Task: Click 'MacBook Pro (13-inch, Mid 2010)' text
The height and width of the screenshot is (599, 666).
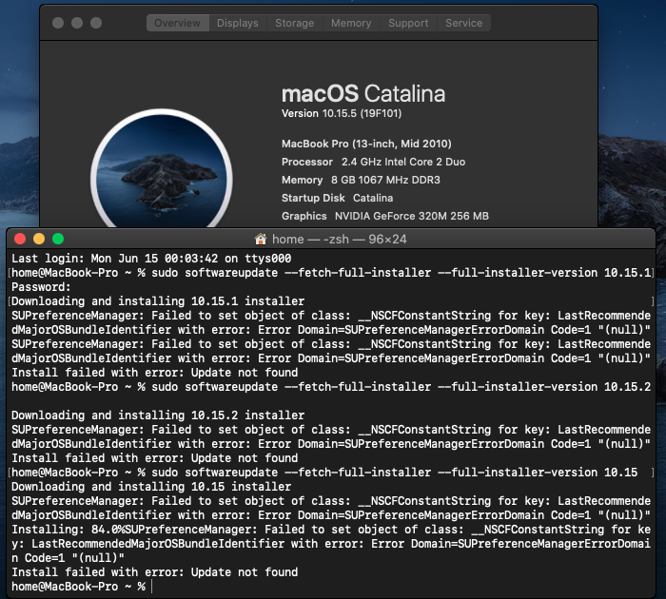Action: [366, 144]
